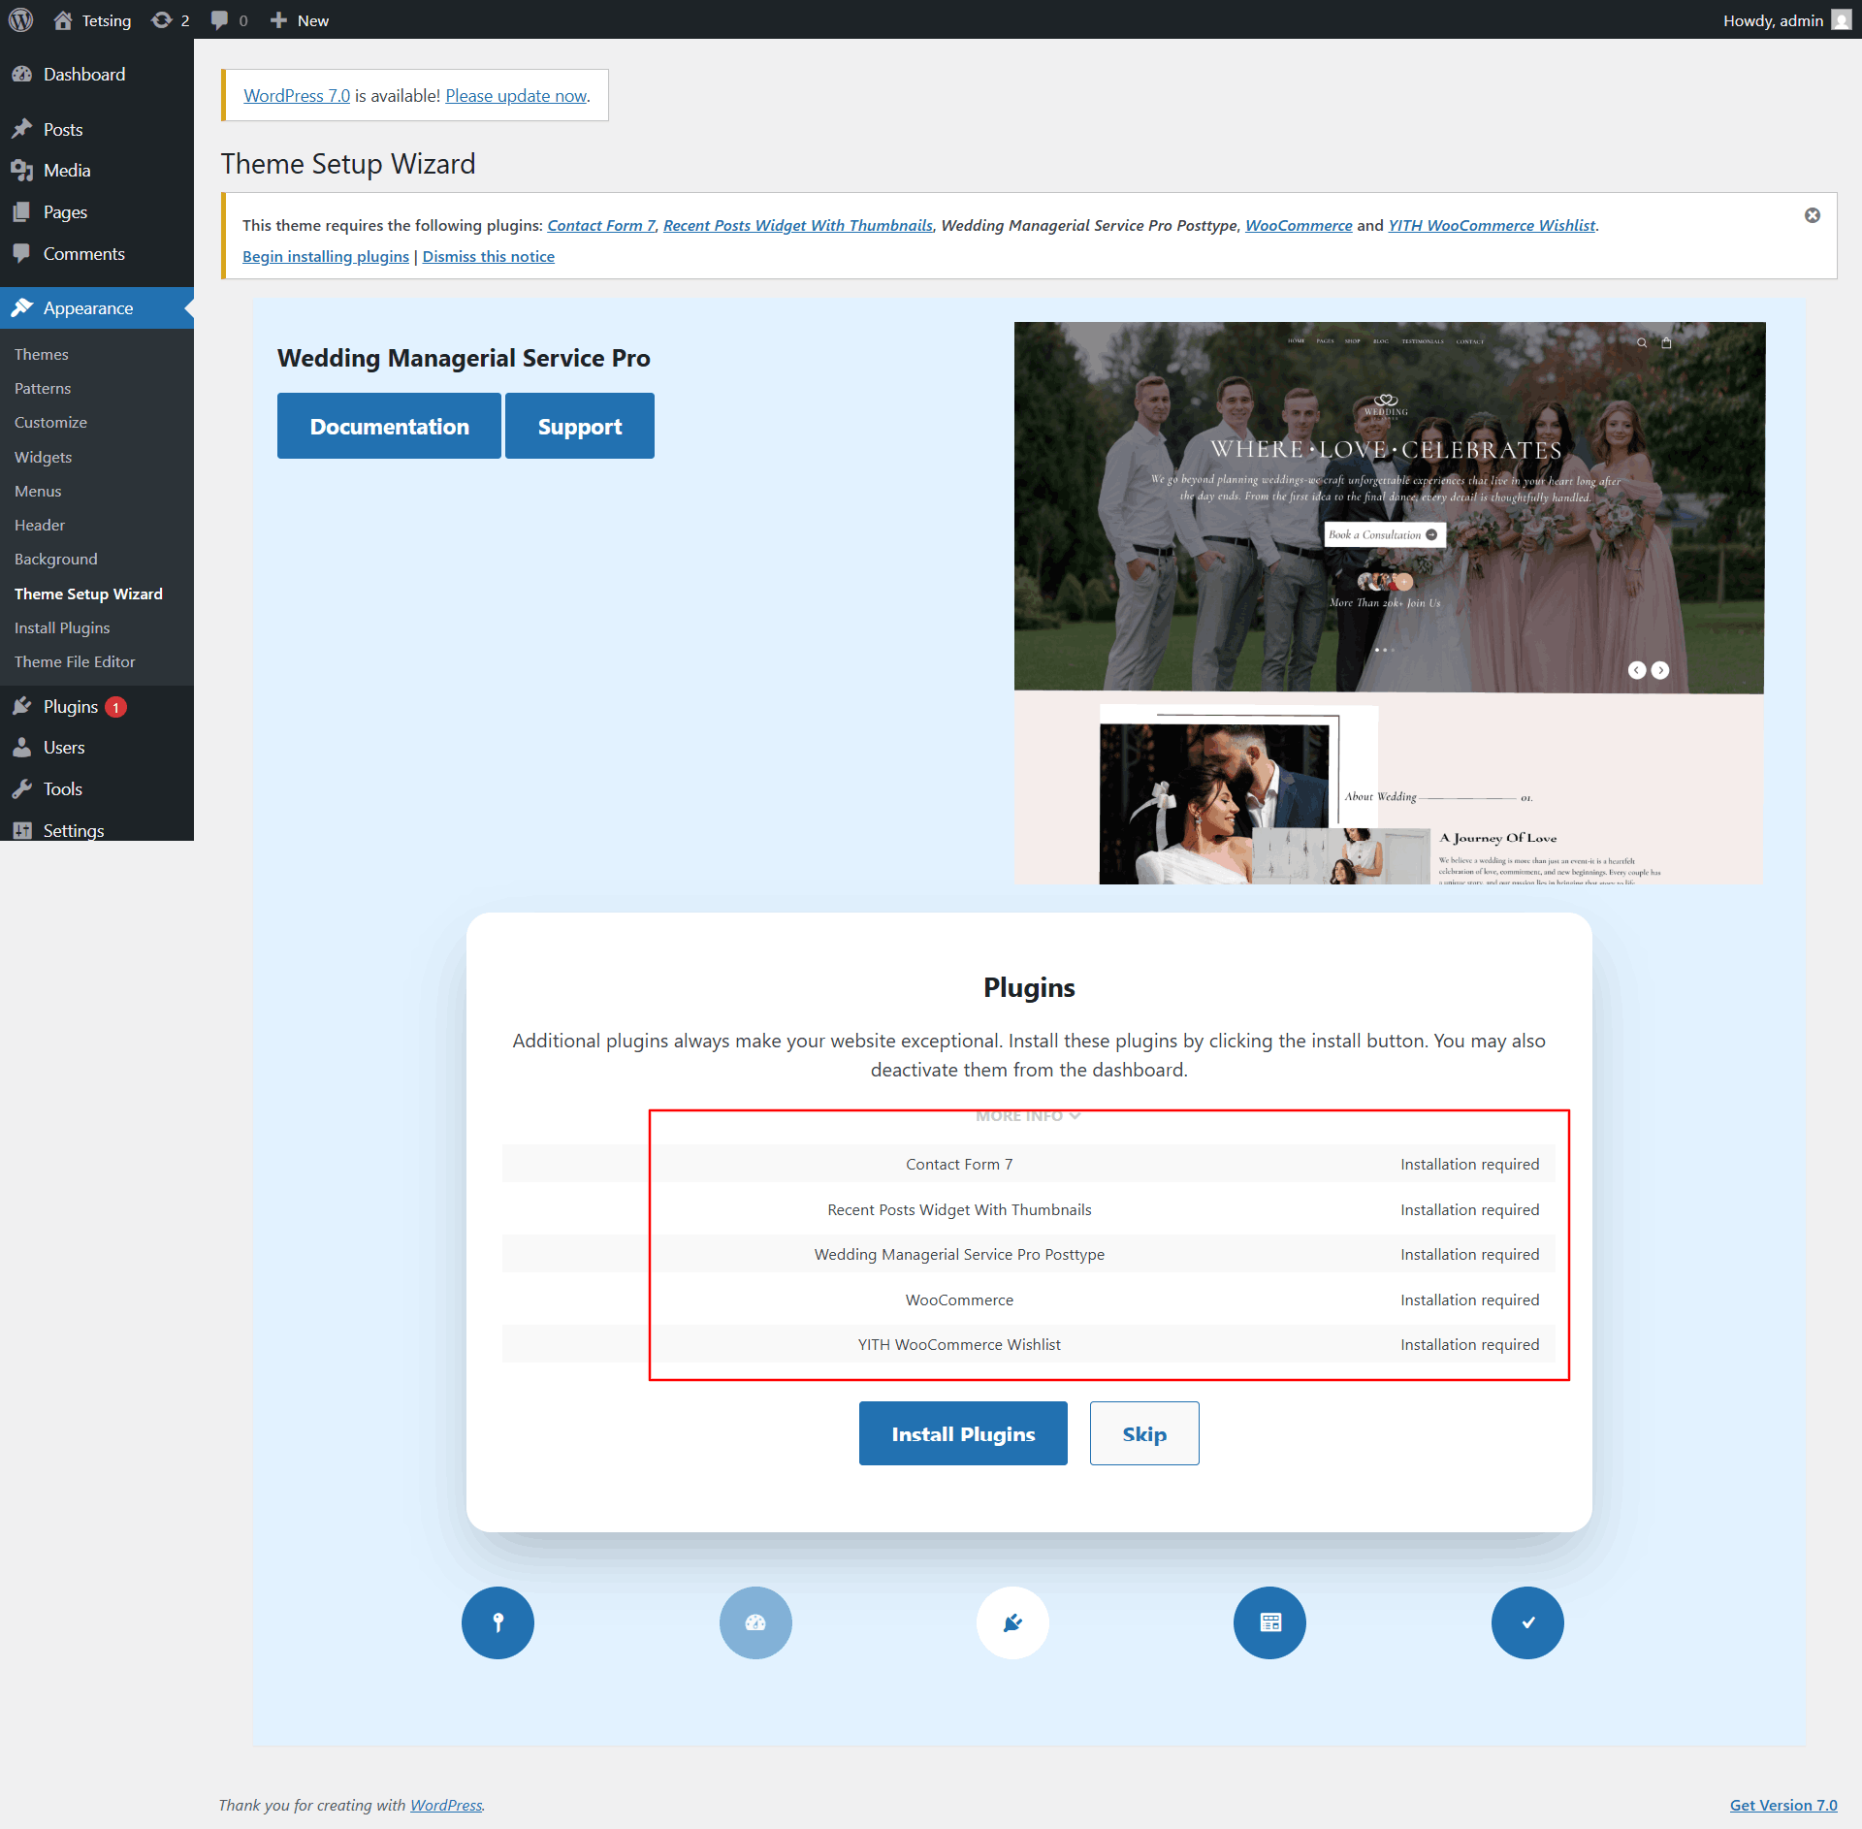Open Settings in the sidebar
Image resolution: width=1862 pixels, height=1829 pixels.
[97, 830]
